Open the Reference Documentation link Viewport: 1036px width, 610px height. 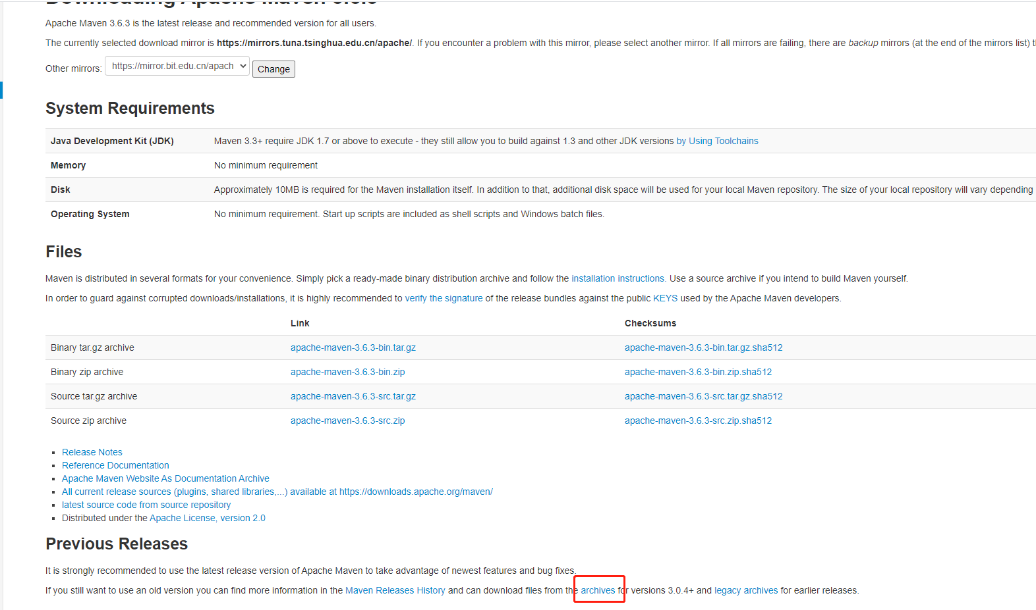click(115, 465)
